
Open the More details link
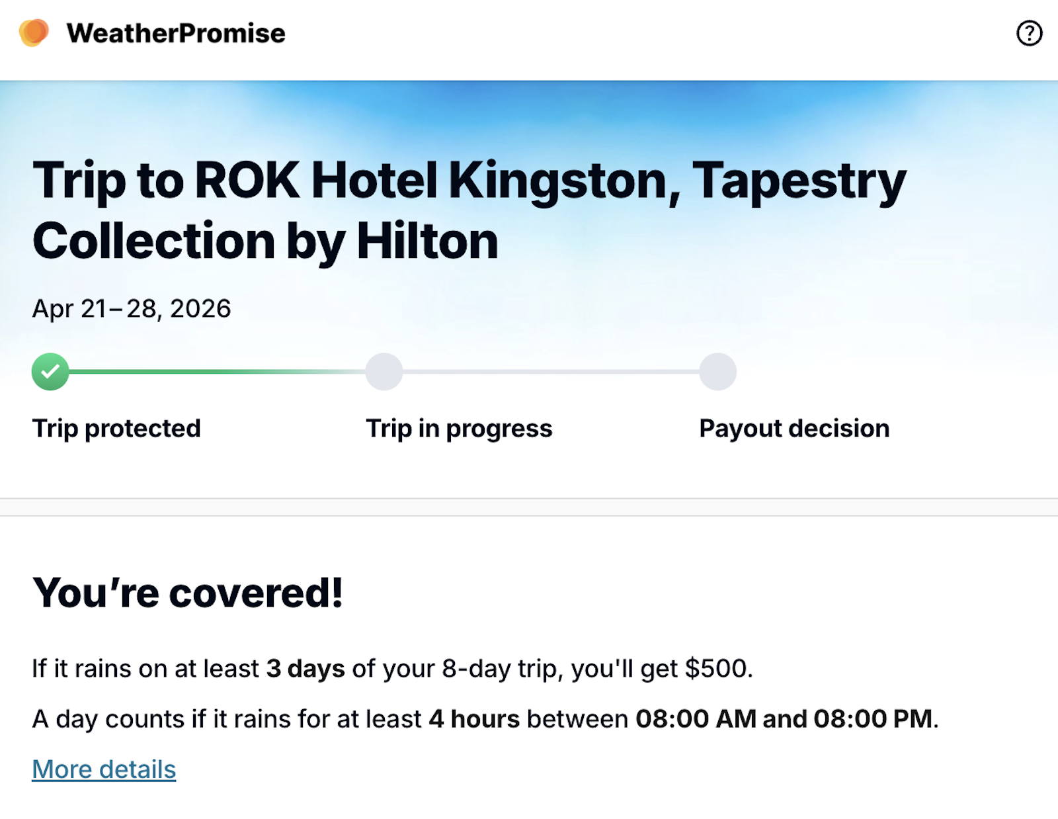click(x=104, y=769)
